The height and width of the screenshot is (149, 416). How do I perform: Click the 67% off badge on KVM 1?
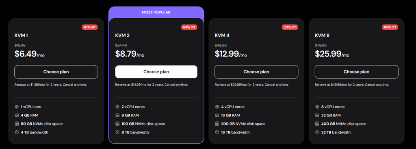(x=90, y=27)
